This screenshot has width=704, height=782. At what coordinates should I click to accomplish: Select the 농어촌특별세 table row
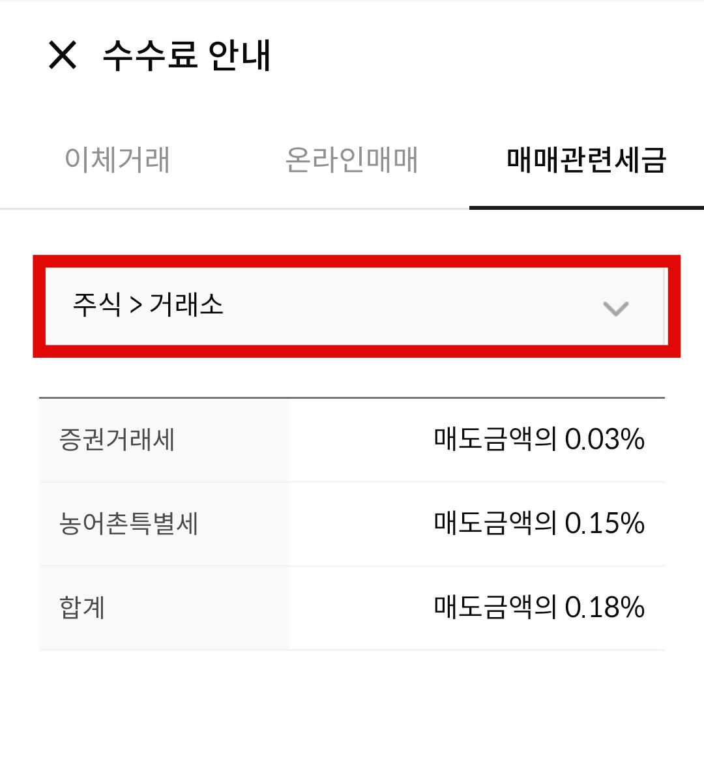(352, 523)
